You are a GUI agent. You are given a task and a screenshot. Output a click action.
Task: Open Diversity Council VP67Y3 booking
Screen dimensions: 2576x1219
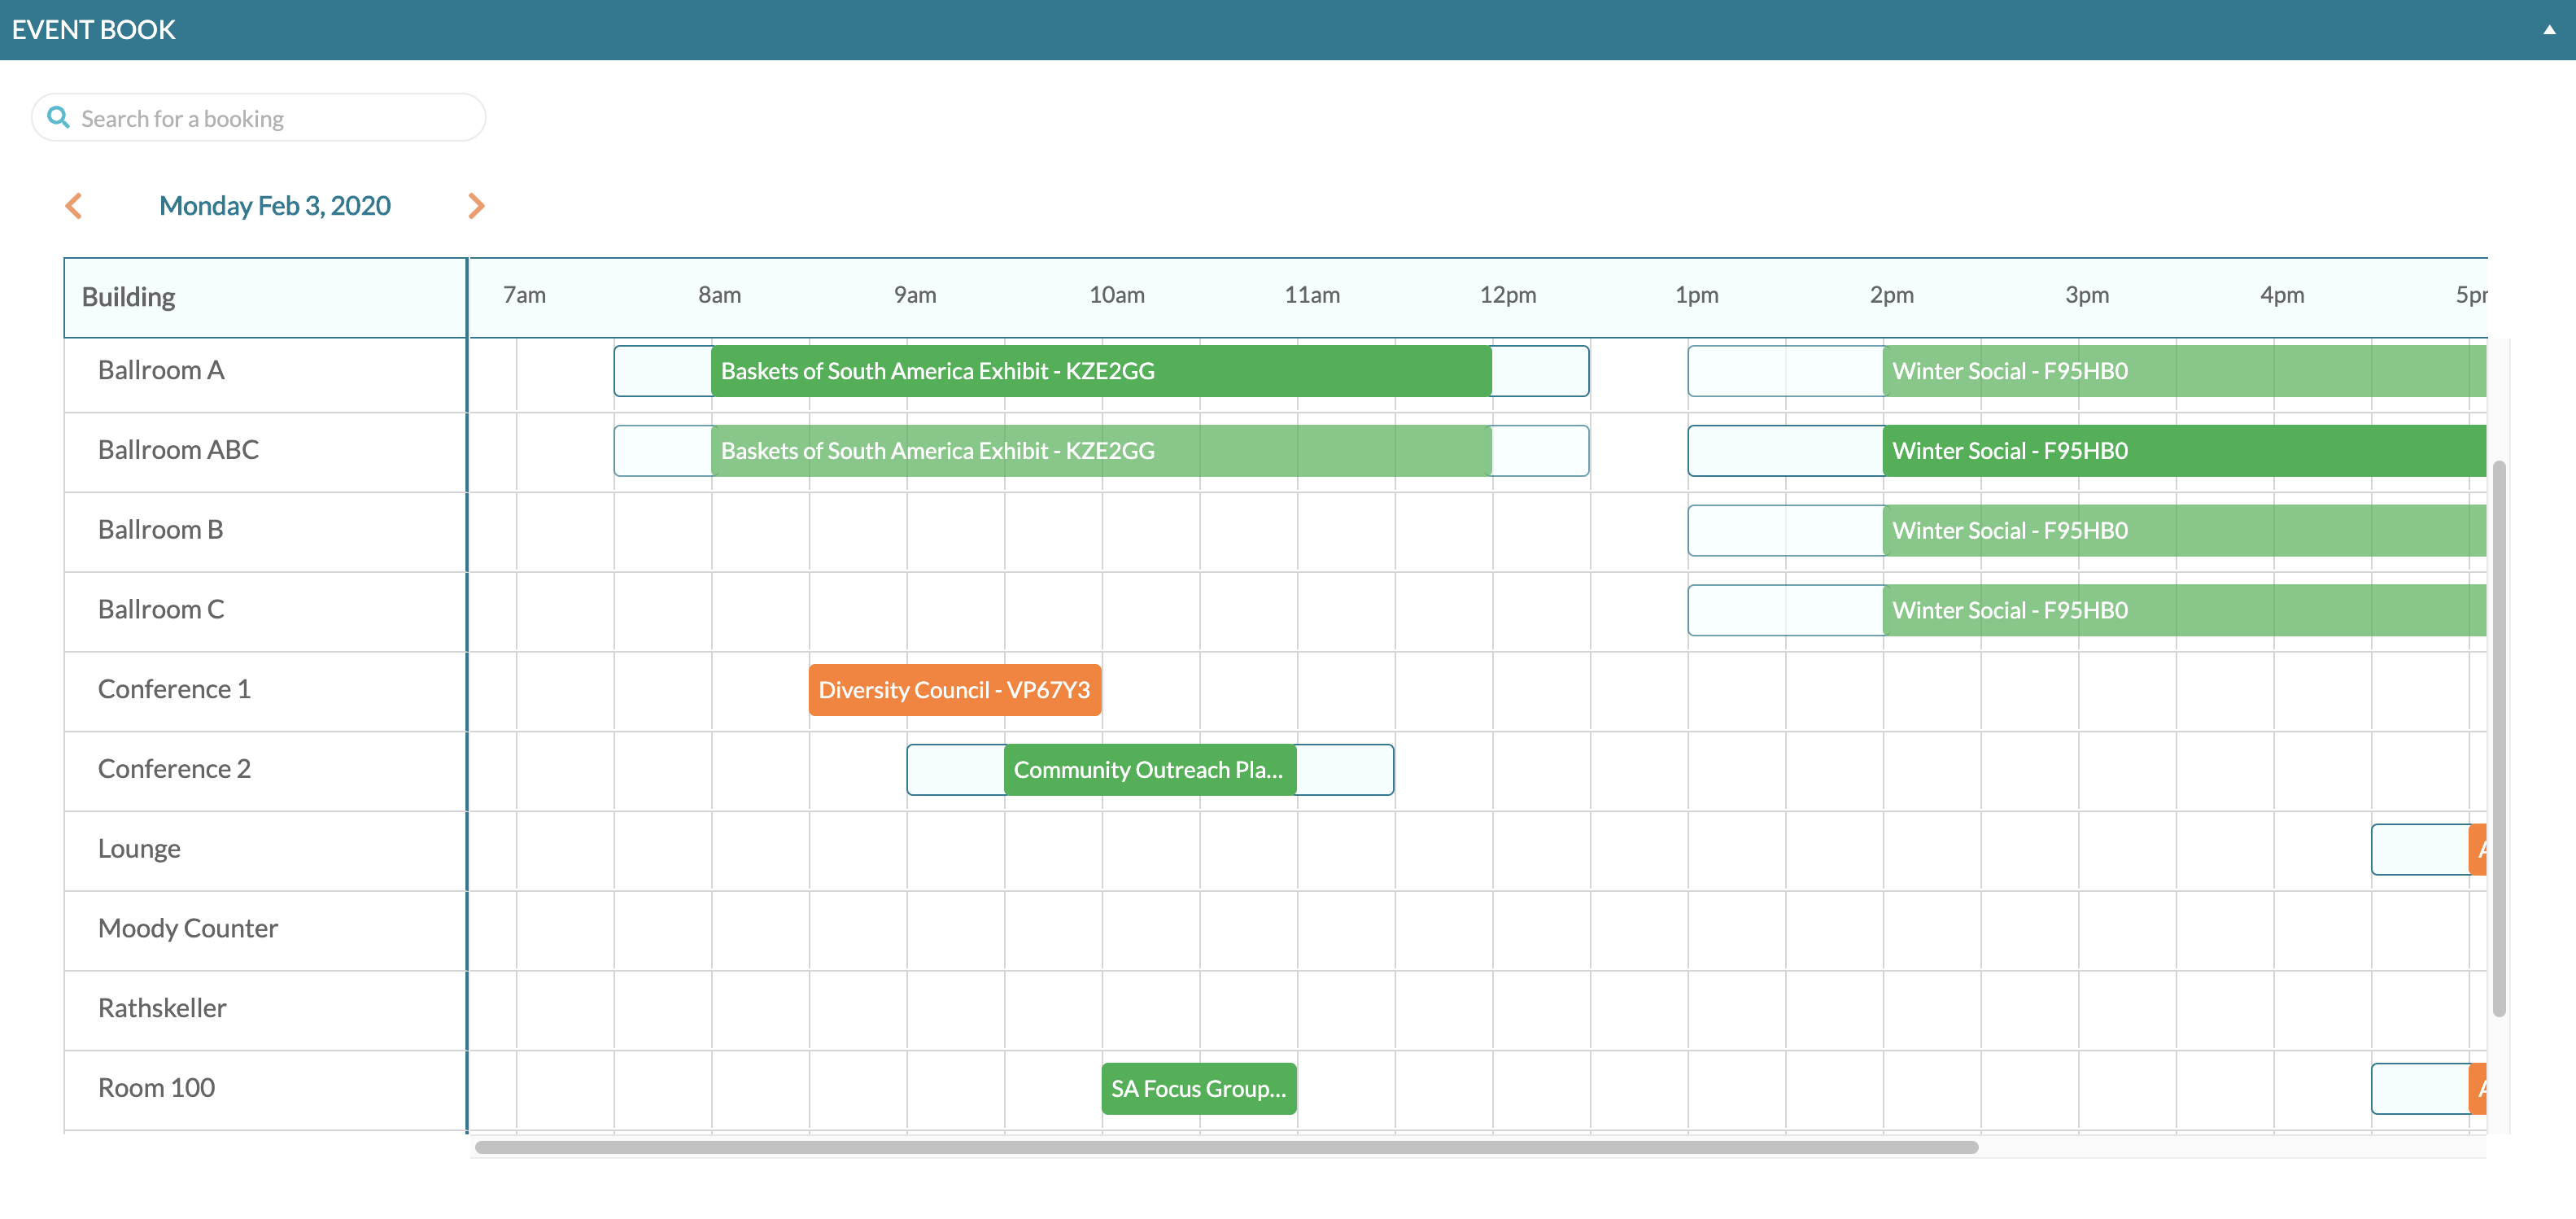point(954,690)
